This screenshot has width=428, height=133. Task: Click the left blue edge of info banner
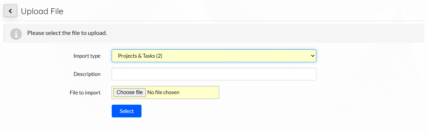[x=4, y=33]
